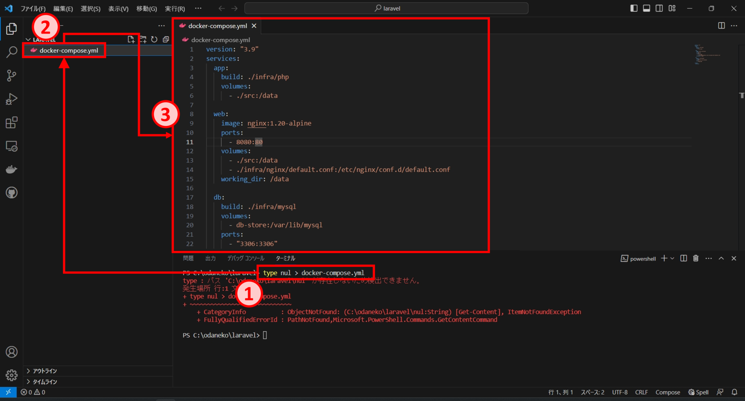Open the terminal profile dropdown

672,258
